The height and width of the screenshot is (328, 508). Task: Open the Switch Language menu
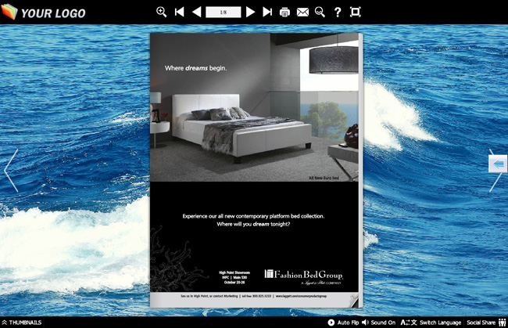[431, 323]
